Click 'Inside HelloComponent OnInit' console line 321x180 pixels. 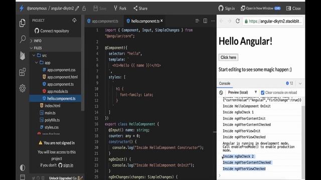pyautogui.click(x=247, y=106)
